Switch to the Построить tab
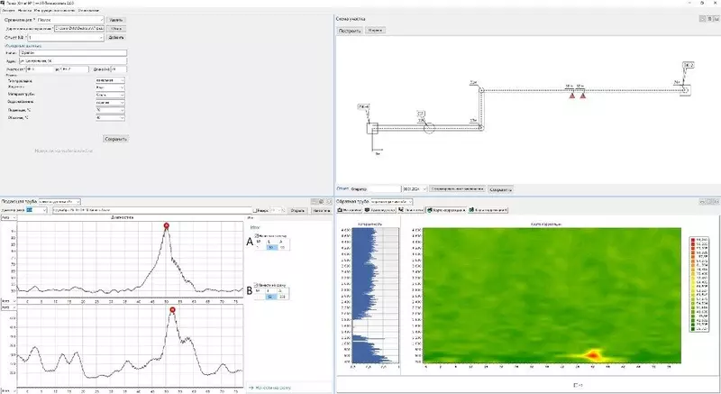 349,31
